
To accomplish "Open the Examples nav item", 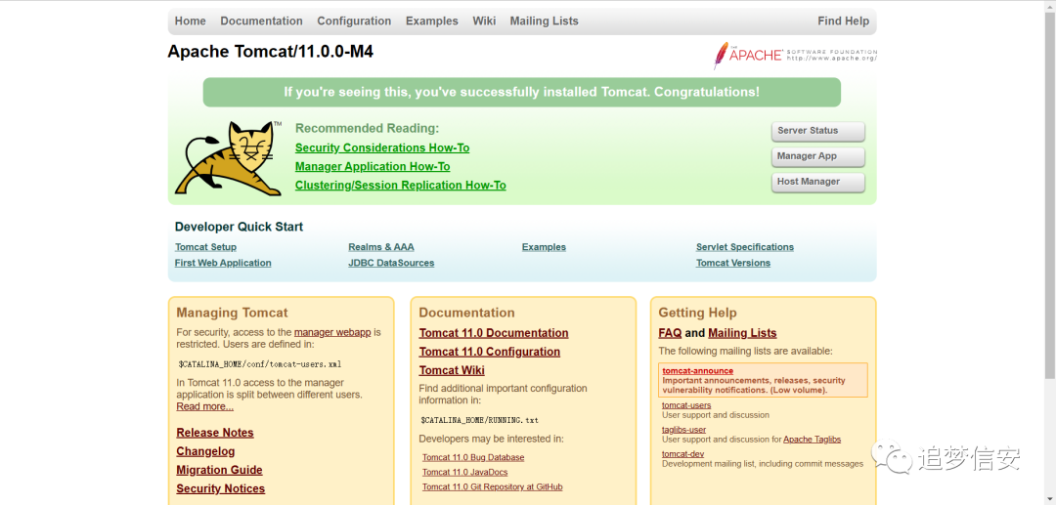I will (432, 21).
